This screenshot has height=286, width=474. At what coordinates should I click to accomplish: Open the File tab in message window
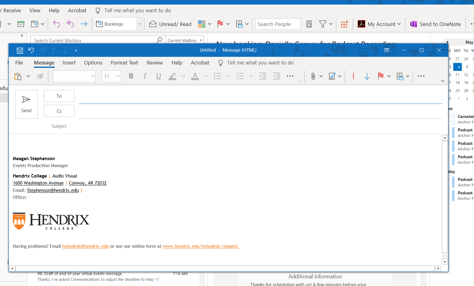[19, 63]
